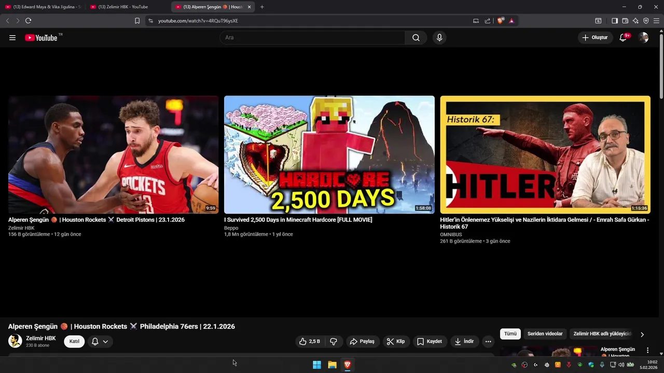Open Windows Start menu
The image size is (664, 373).
(317, 365)
